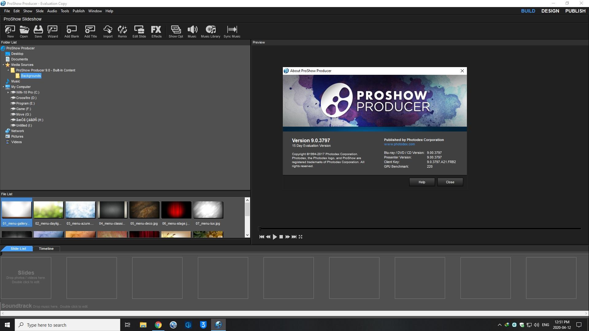Screen dimensions: 589x331
Task: Click the Import toolbar icon
Action: 108,32
